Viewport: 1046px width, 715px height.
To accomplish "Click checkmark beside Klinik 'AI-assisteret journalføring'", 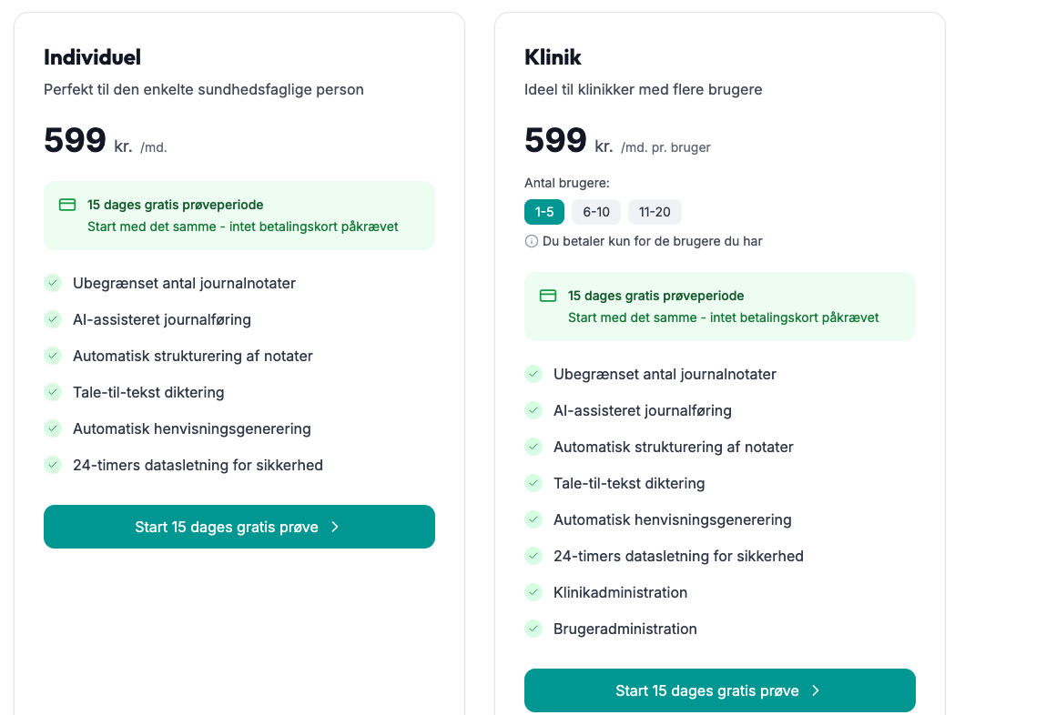I will (x=533, y=410).
